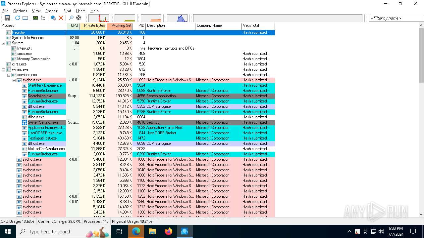Image resolution: width=424 pixels, height=238 pixels.
Task: Open Microsoft Edge from the taskbar
Action: click(x=136, y=231)
